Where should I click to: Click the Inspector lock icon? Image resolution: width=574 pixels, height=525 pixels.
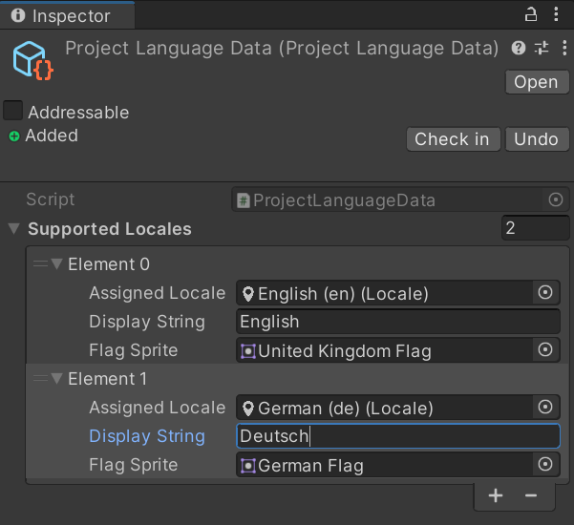531,15
